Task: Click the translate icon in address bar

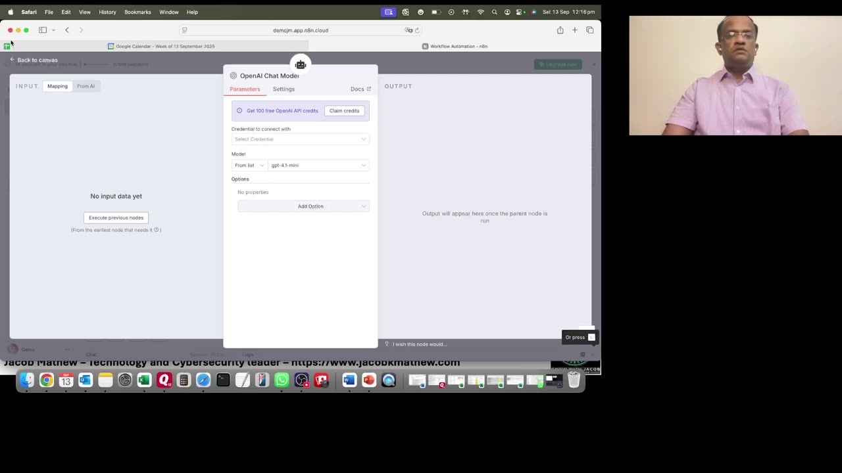Action: (x=409, y=30)
